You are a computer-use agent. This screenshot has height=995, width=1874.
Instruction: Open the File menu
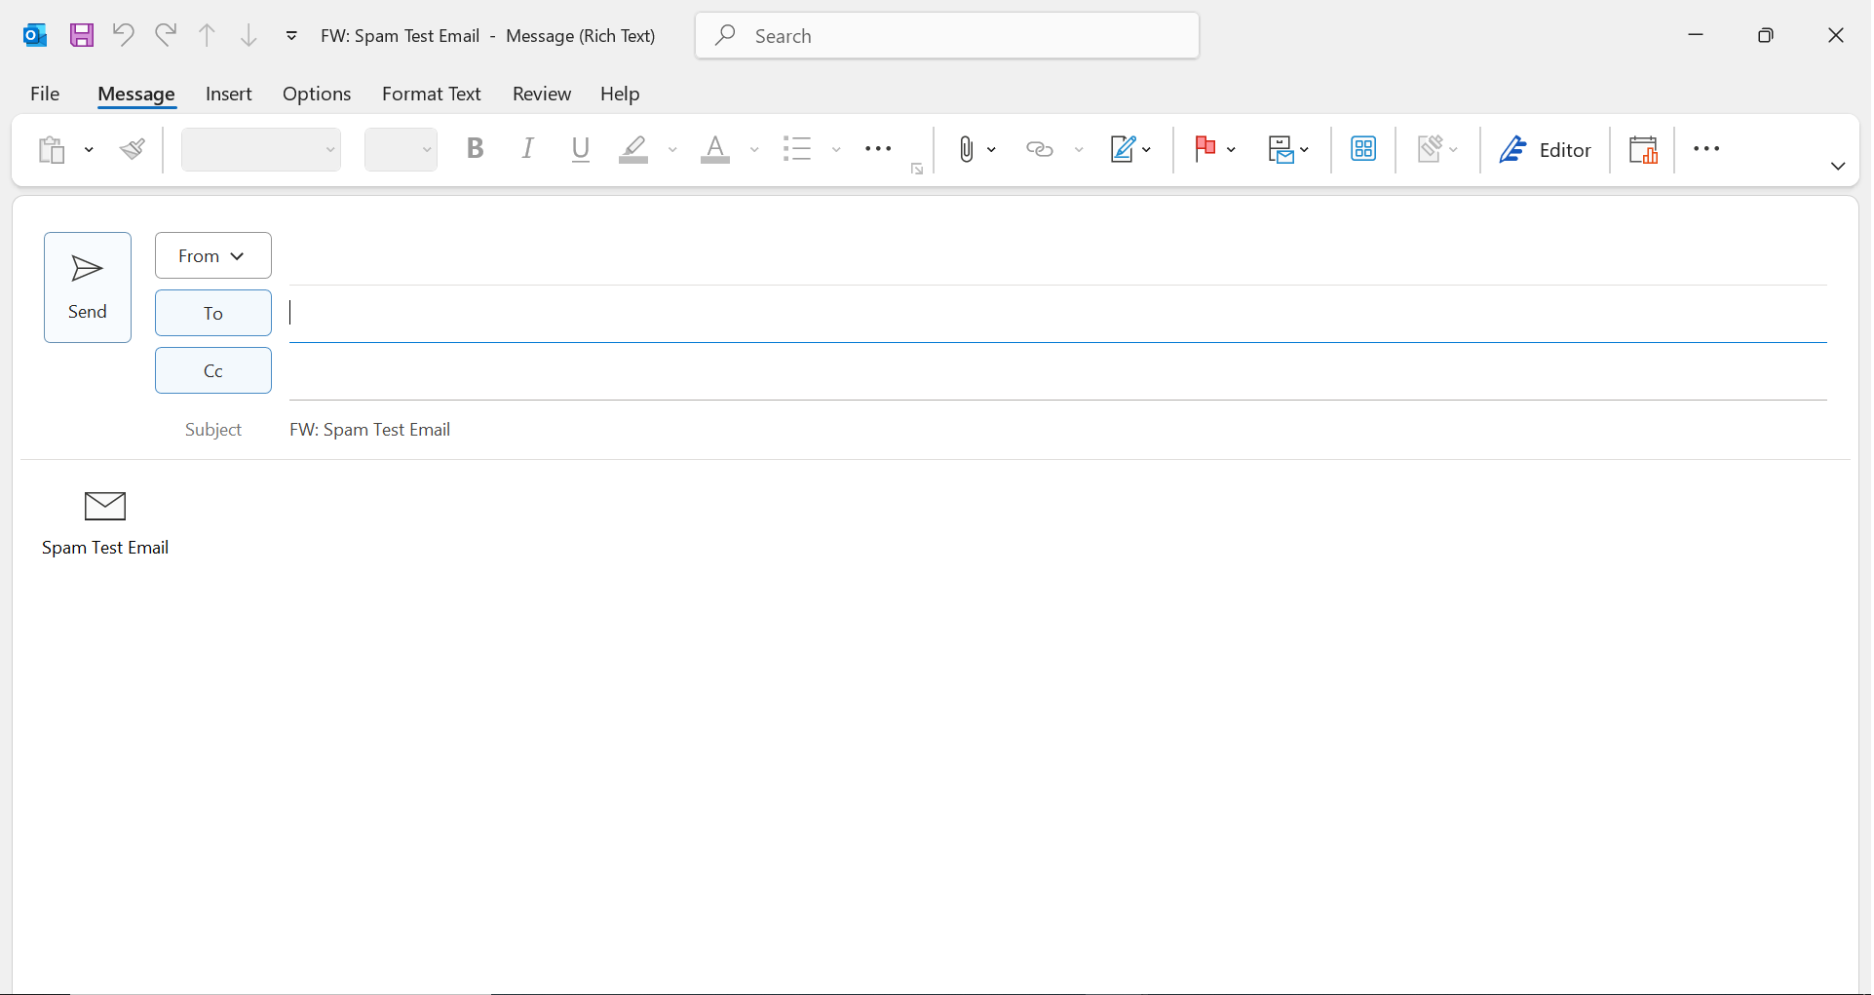[45, 94]
